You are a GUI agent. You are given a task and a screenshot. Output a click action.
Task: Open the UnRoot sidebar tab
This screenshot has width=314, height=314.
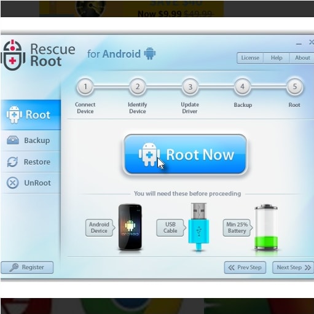(x=31, y=183)
